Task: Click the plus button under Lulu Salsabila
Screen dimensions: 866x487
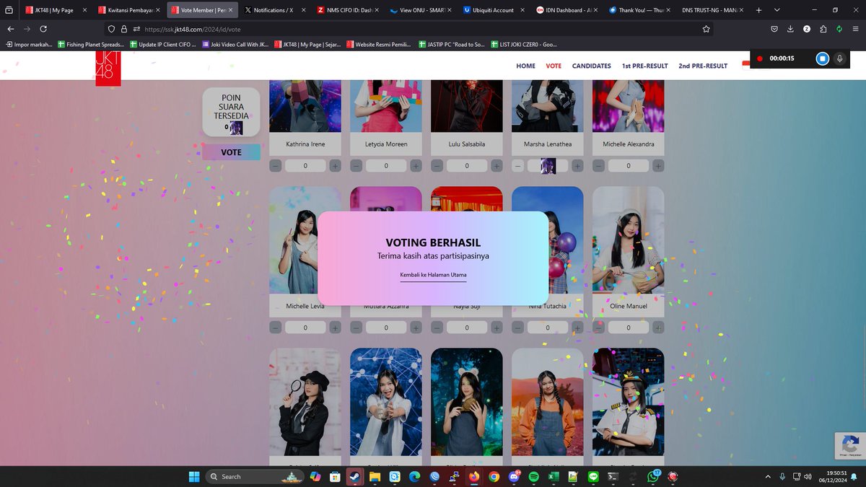Action: click(x=497, y=166)
